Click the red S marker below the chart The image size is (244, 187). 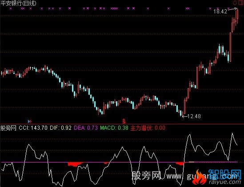point(124,121)
